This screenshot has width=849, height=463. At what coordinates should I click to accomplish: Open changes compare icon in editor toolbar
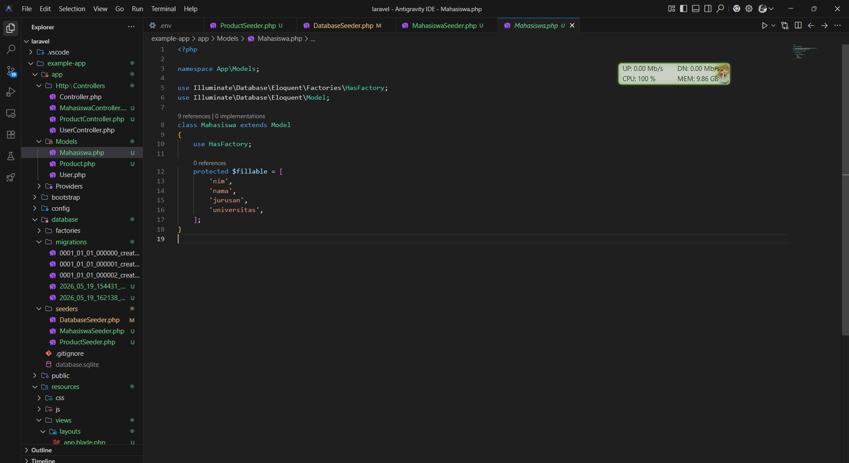(x=785, y=25)
